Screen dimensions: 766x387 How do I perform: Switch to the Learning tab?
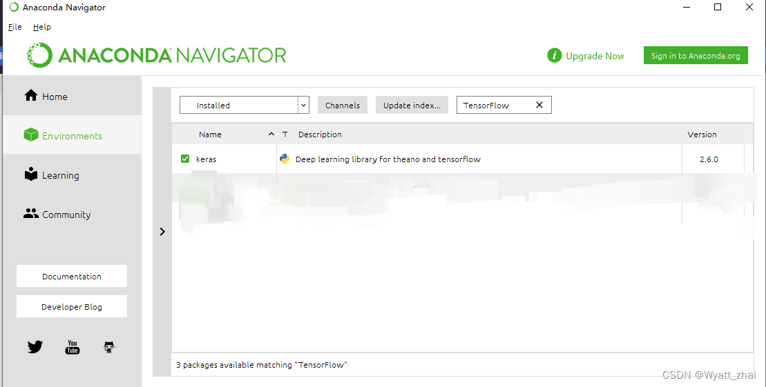click(x=72, y=175)
